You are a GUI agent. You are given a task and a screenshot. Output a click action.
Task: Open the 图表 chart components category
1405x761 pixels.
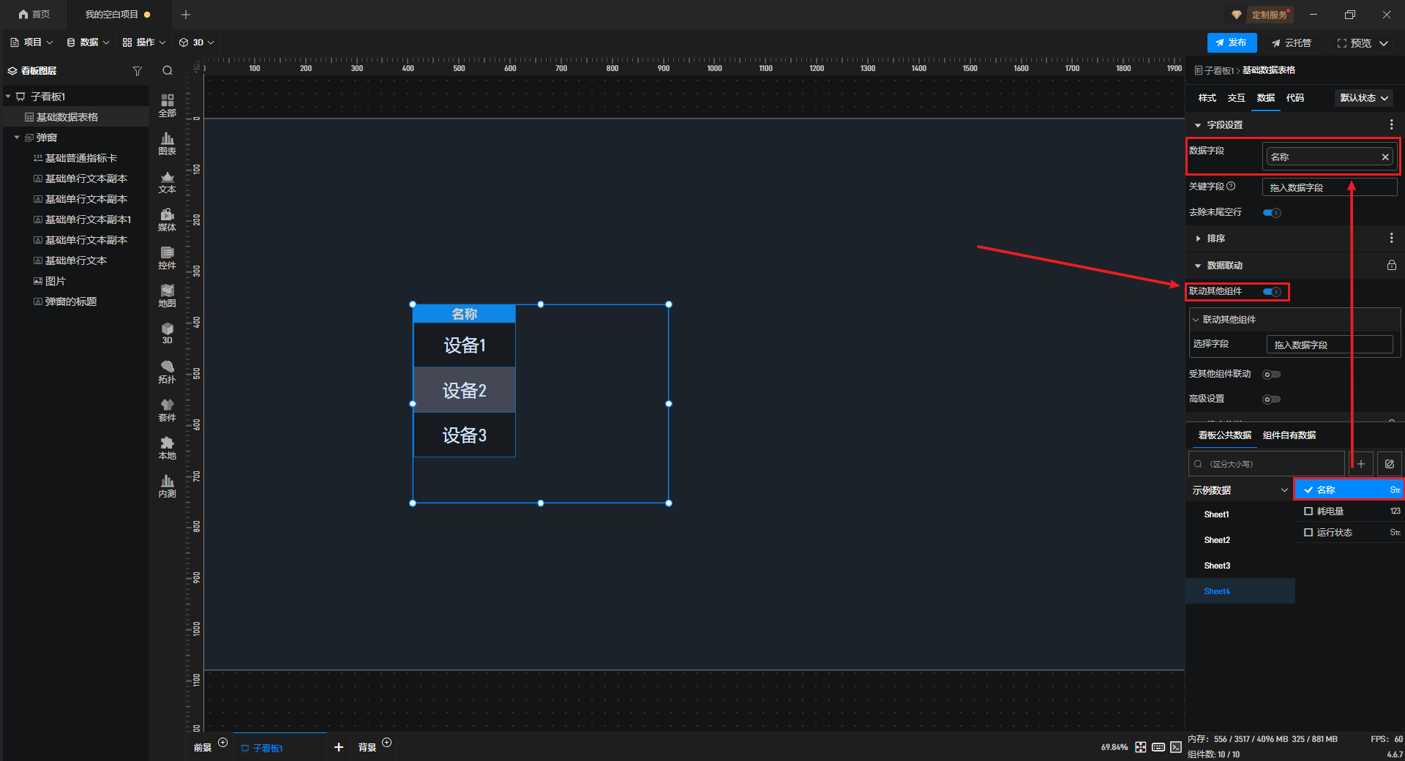point(168,143)
